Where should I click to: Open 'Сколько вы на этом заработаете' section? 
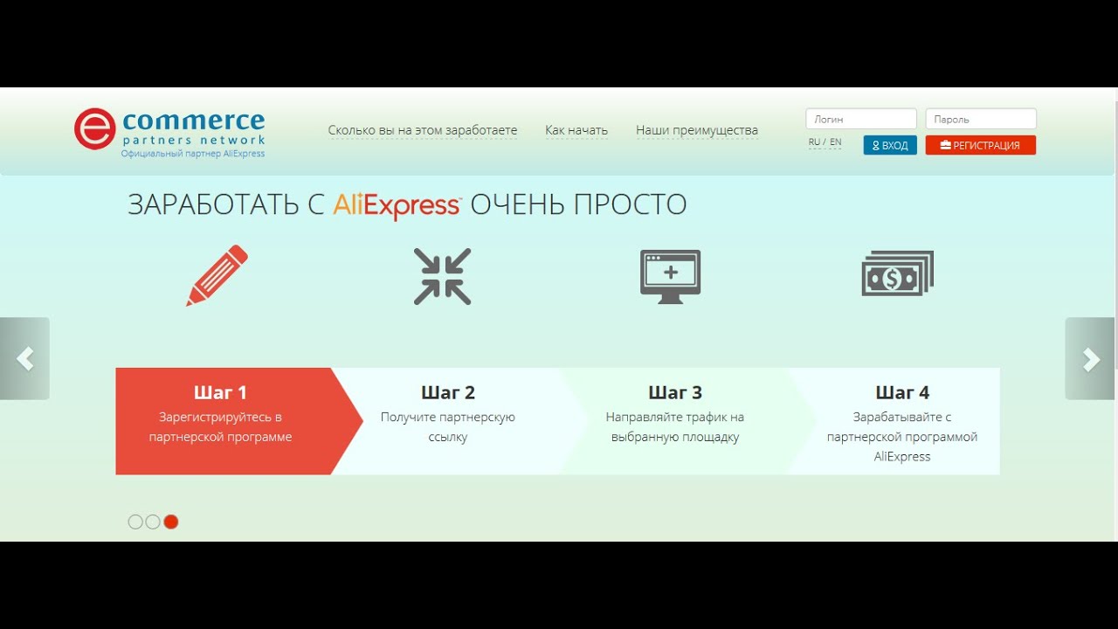pyautogui.click(x=423, y=130)
